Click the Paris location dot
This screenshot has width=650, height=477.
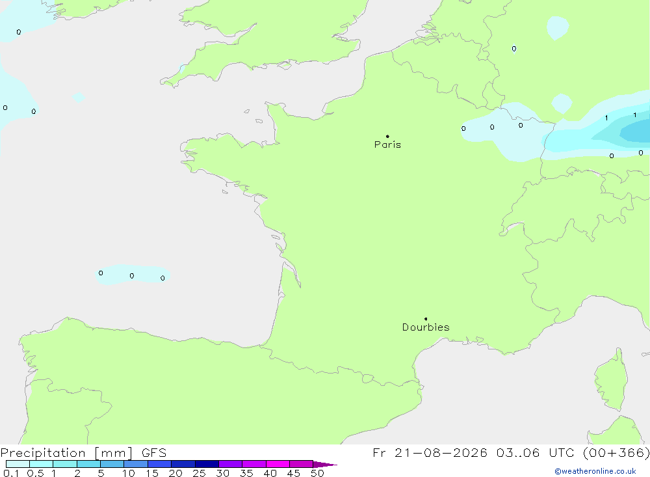click(387, 136)
